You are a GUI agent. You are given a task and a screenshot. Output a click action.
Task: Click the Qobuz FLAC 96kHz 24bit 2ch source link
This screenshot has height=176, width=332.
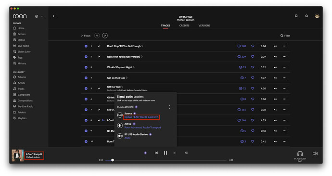click(141, 117)
